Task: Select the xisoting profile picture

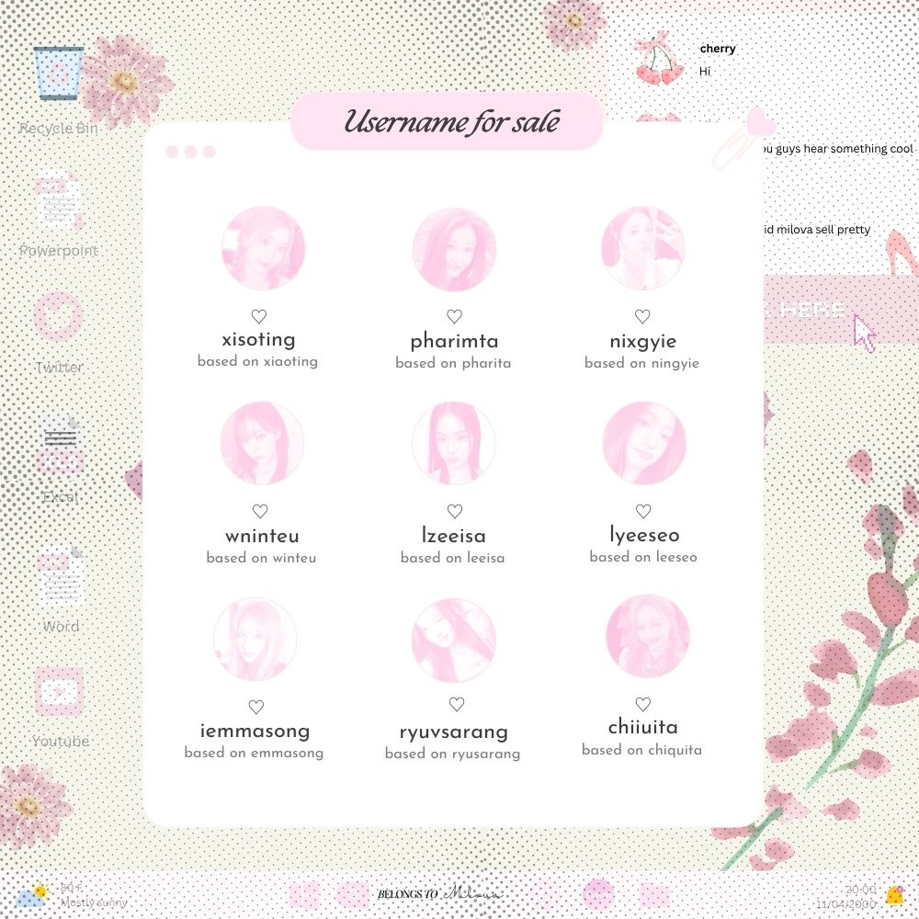Action: tap(263, 248)
